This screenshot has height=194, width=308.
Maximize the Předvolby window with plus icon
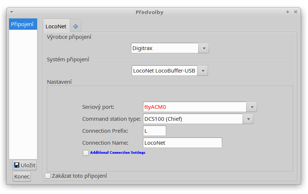(x=288, y=12)
